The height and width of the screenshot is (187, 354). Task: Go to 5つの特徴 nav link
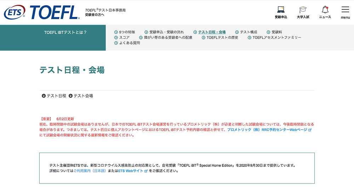tap(127, 32)
